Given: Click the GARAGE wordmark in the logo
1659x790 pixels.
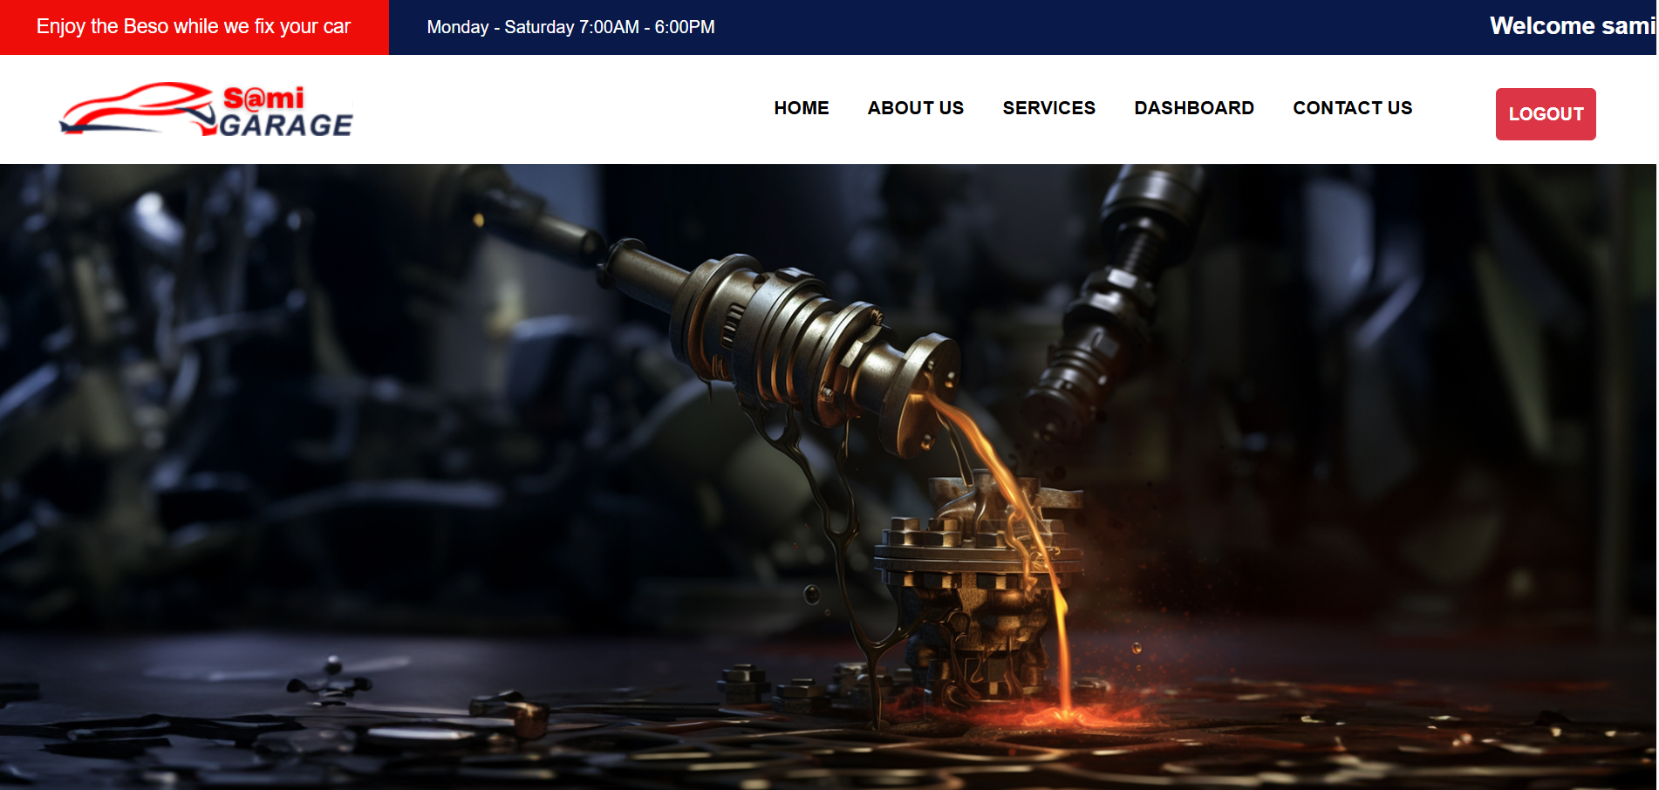Looking at the screenshot, I should pos(286,126).
